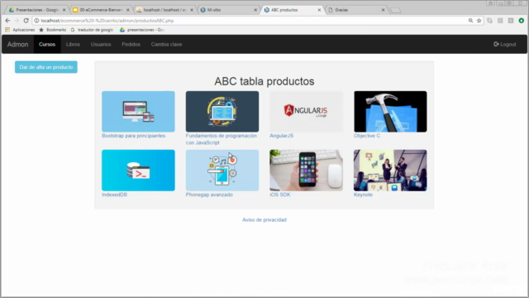This screenshot has width=529, height=298.
Task: Click Fundamentos de programación con JavaScript link
Action: pyautogui.click(x=222, y=139)
